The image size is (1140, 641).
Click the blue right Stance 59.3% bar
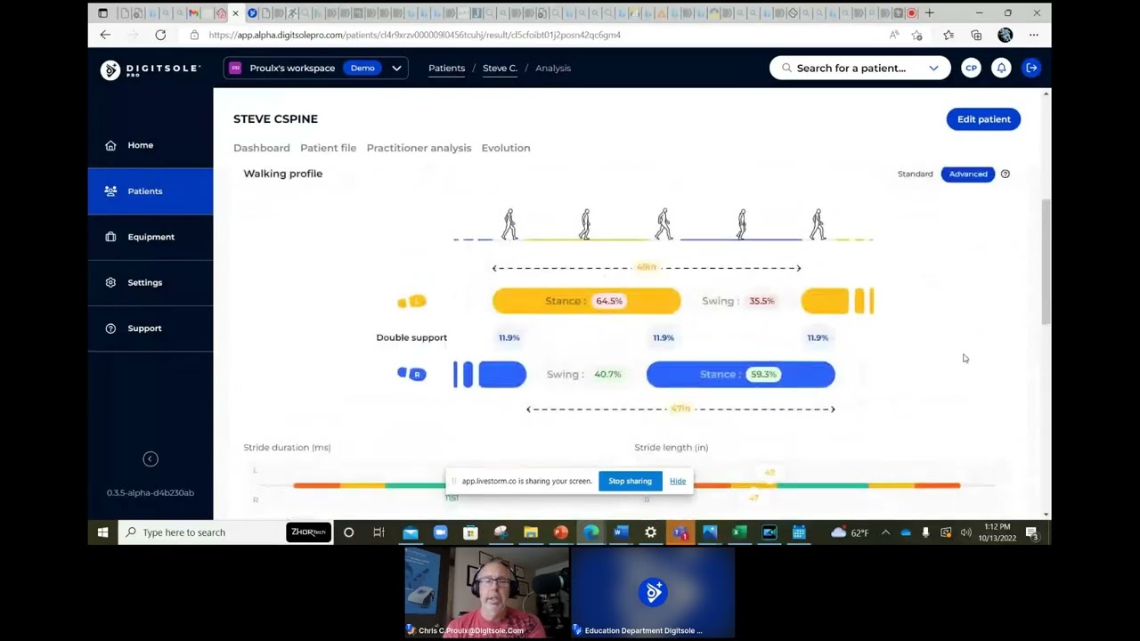[x=740, y=374]
